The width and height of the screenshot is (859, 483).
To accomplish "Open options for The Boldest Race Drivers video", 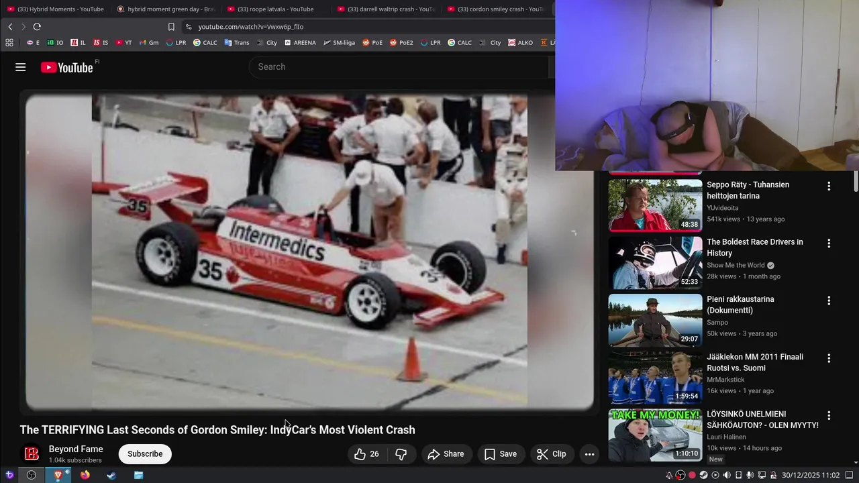I will [829, 244].
